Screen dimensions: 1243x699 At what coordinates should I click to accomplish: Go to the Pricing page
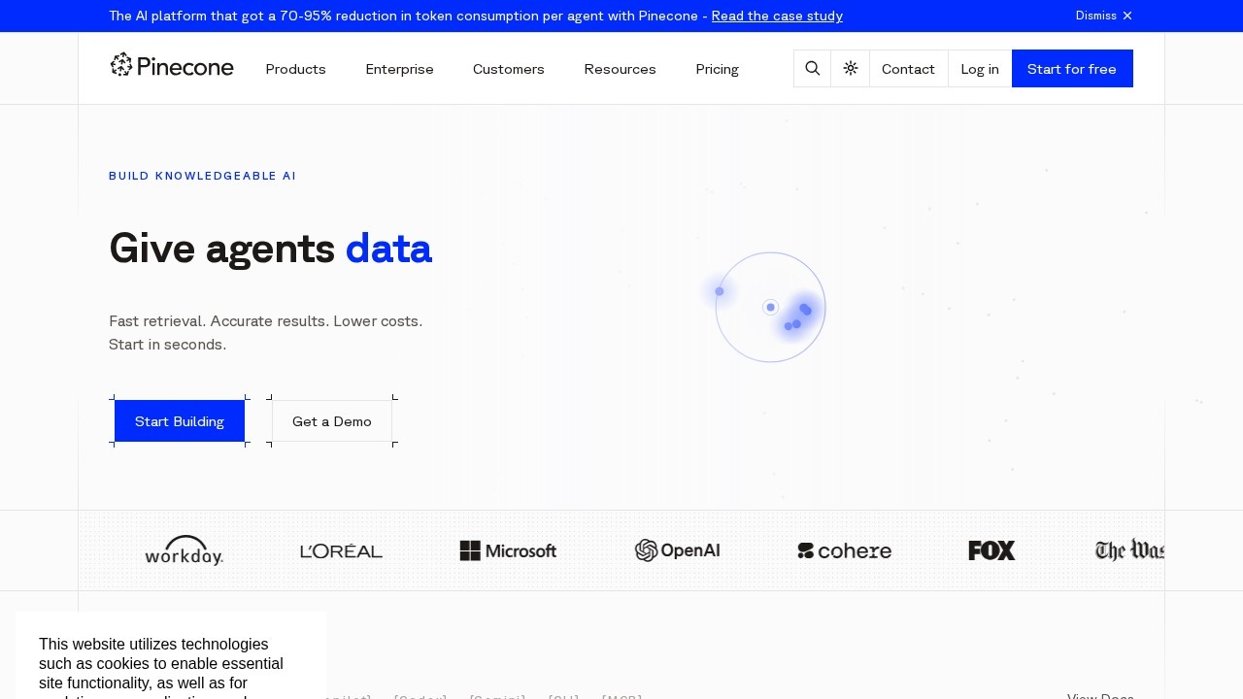pos(718,69)
